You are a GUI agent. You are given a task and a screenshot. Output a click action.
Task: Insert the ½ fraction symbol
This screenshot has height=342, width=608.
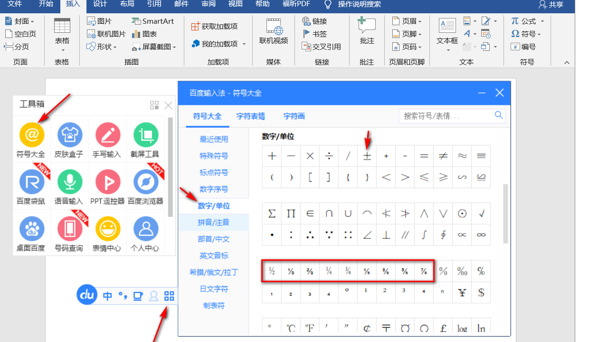pos(272,271)
